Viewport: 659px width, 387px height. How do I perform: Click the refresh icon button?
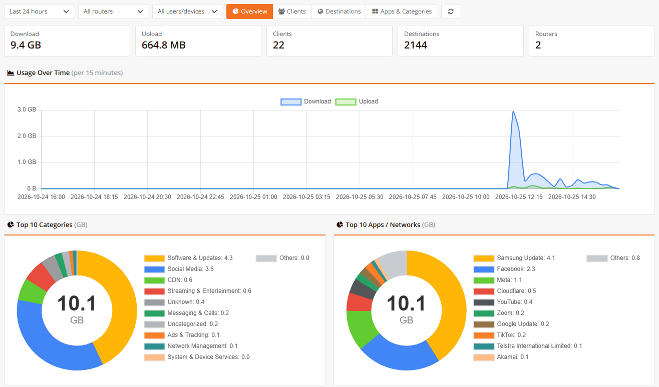pos(450,11)
